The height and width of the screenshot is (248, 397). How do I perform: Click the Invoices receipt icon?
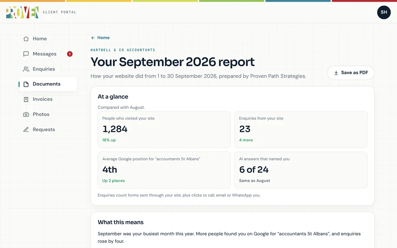pyautogui.click(x=26, y=99)
